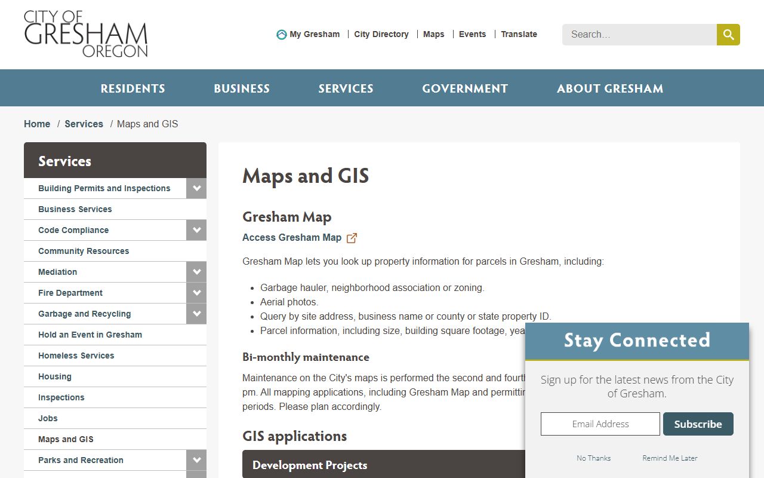This screenshot has width=764, height=478.
Task: Expand the Code Compliance submenu chevron
Action: 196,230
